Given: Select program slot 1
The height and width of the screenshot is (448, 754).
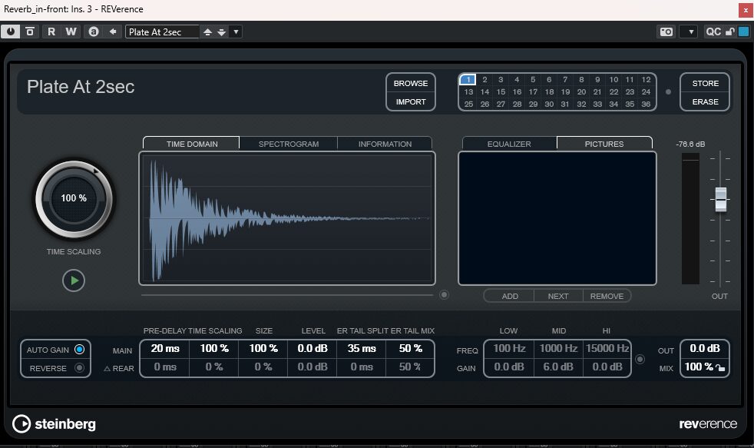Looking at the screenshot, I should (x=468, y=79).
